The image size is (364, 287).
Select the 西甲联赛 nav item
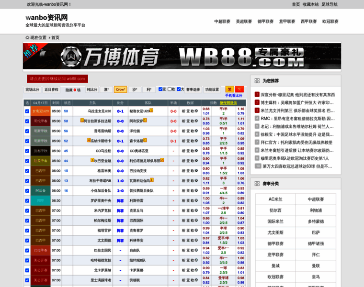(308, 22)
